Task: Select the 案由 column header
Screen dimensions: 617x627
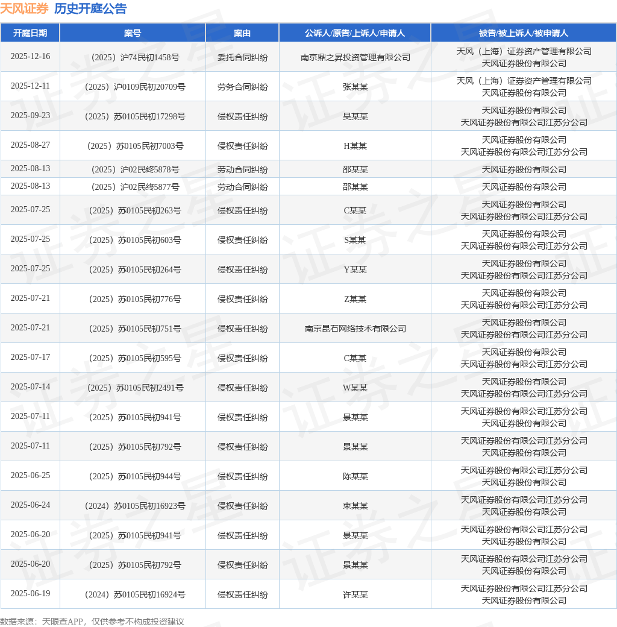Action: click(242, 33)
